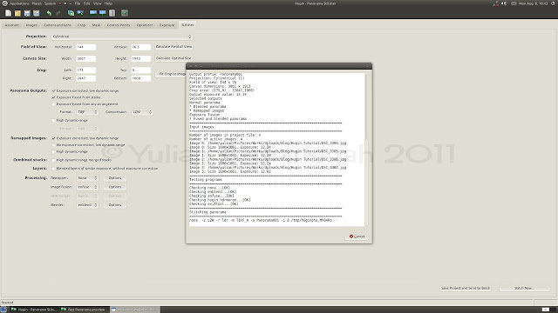Open the Projection Cylindrical dropdown

(x=122, y=37)
